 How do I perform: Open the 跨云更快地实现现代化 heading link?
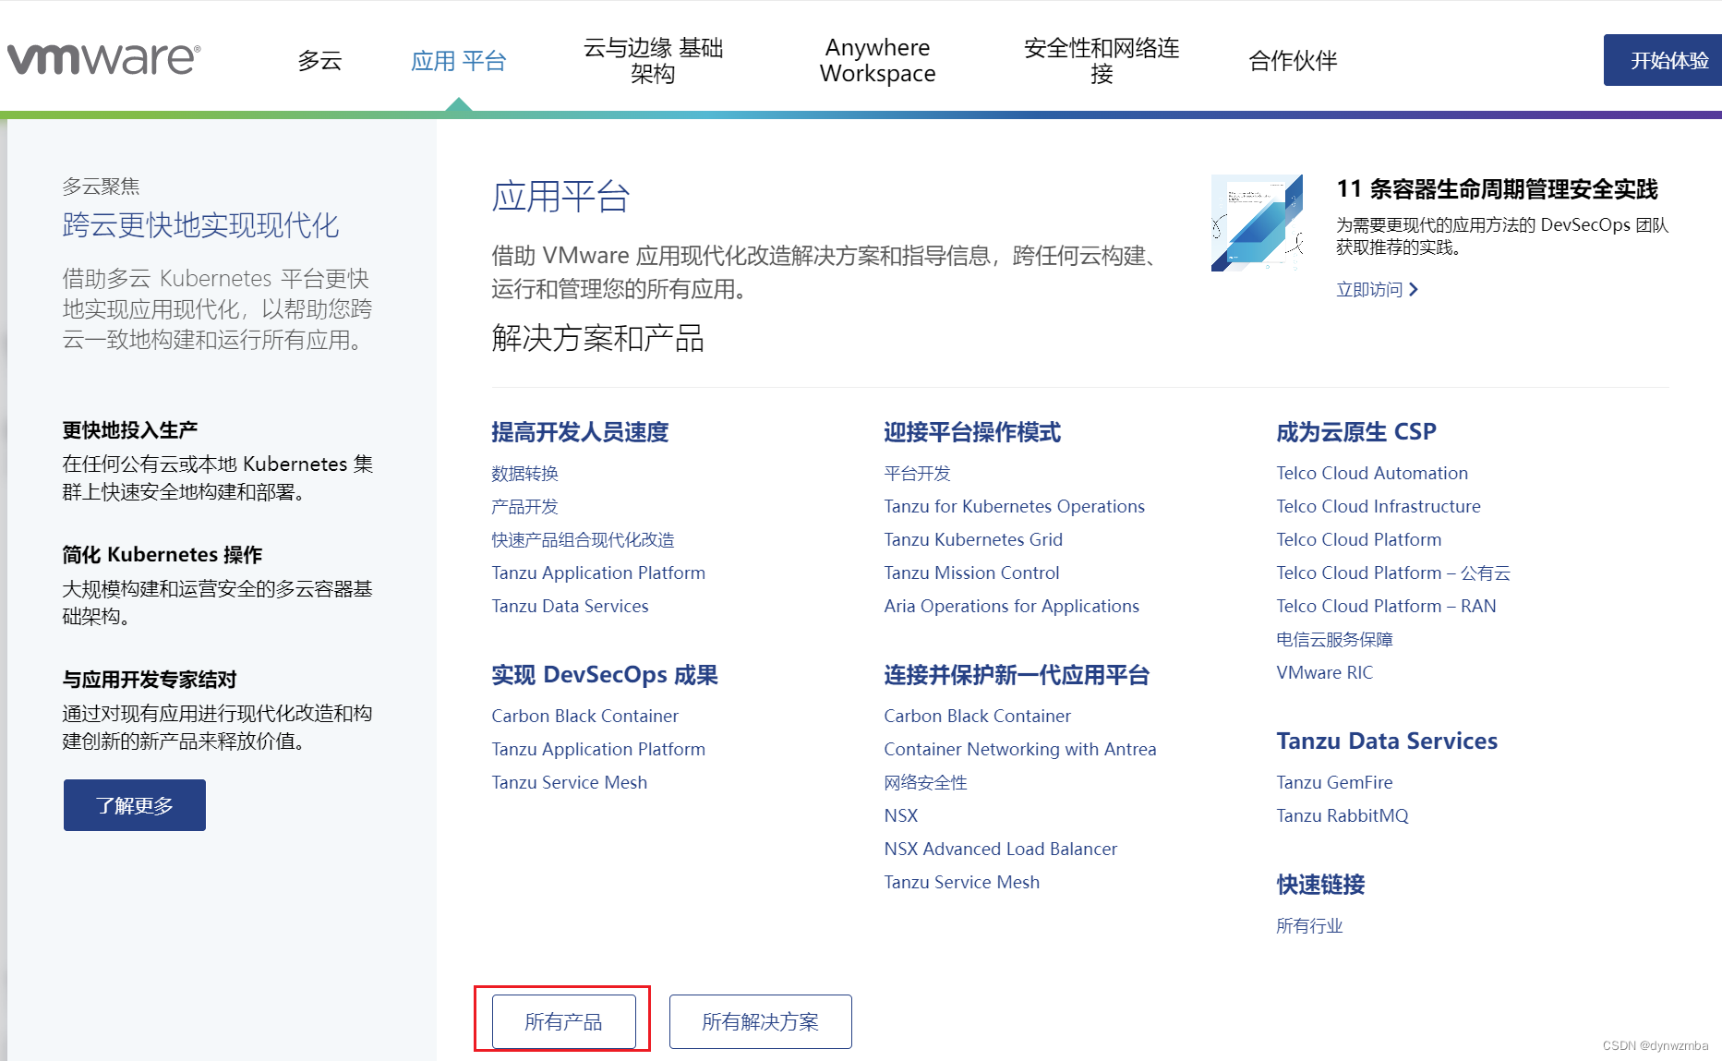(200, 225)
